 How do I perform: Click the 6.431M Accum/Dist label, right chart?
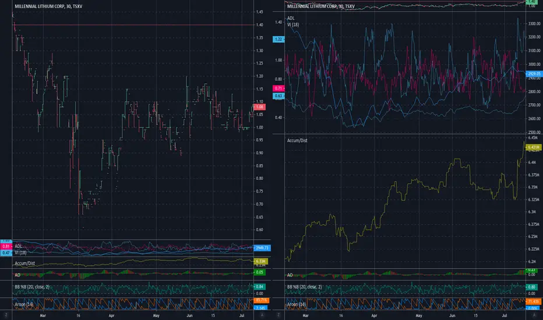pos(534,147)
